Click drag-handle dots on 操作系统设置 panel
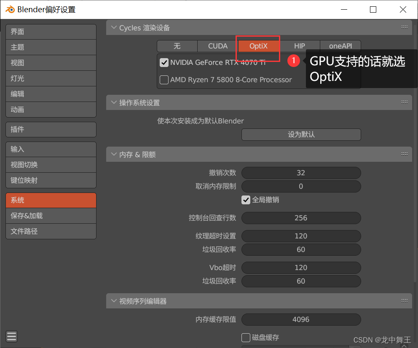This screenshot has width=418, height=348. [405, 102]
